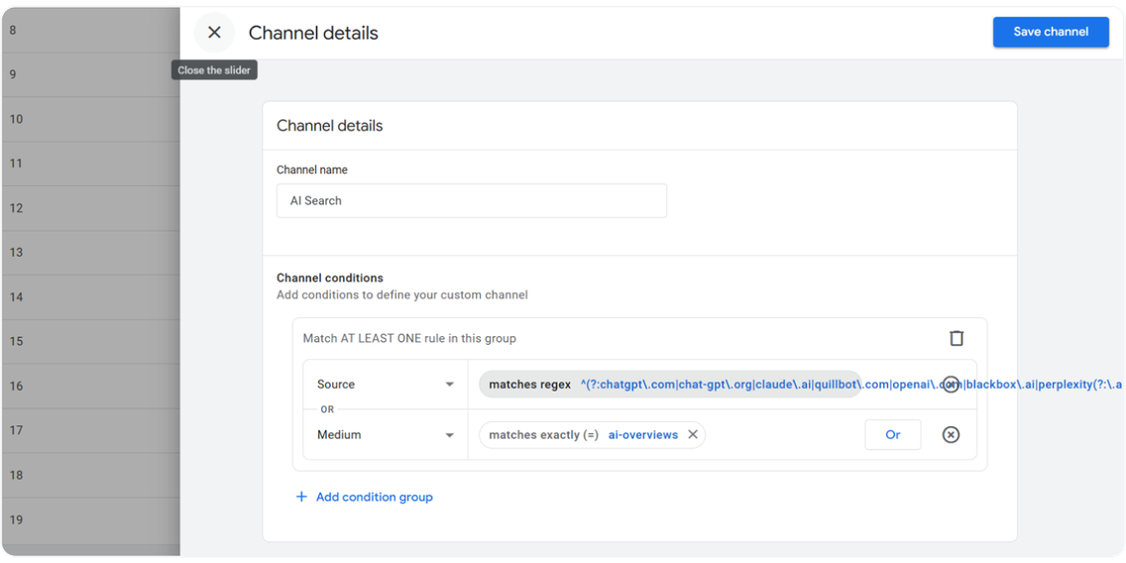Select row 8 in background list
Viewport: 1126px width, 563px height.
pyautogui.click(x=90, y=30)
